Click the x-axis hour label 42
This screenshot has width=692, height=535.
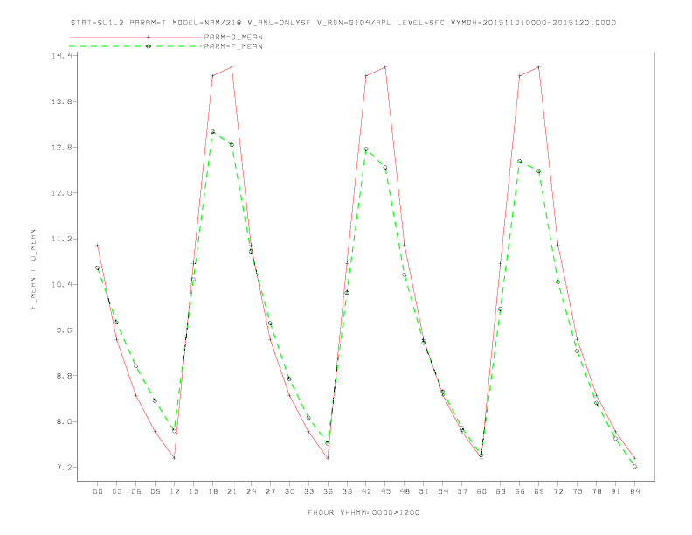366,491
